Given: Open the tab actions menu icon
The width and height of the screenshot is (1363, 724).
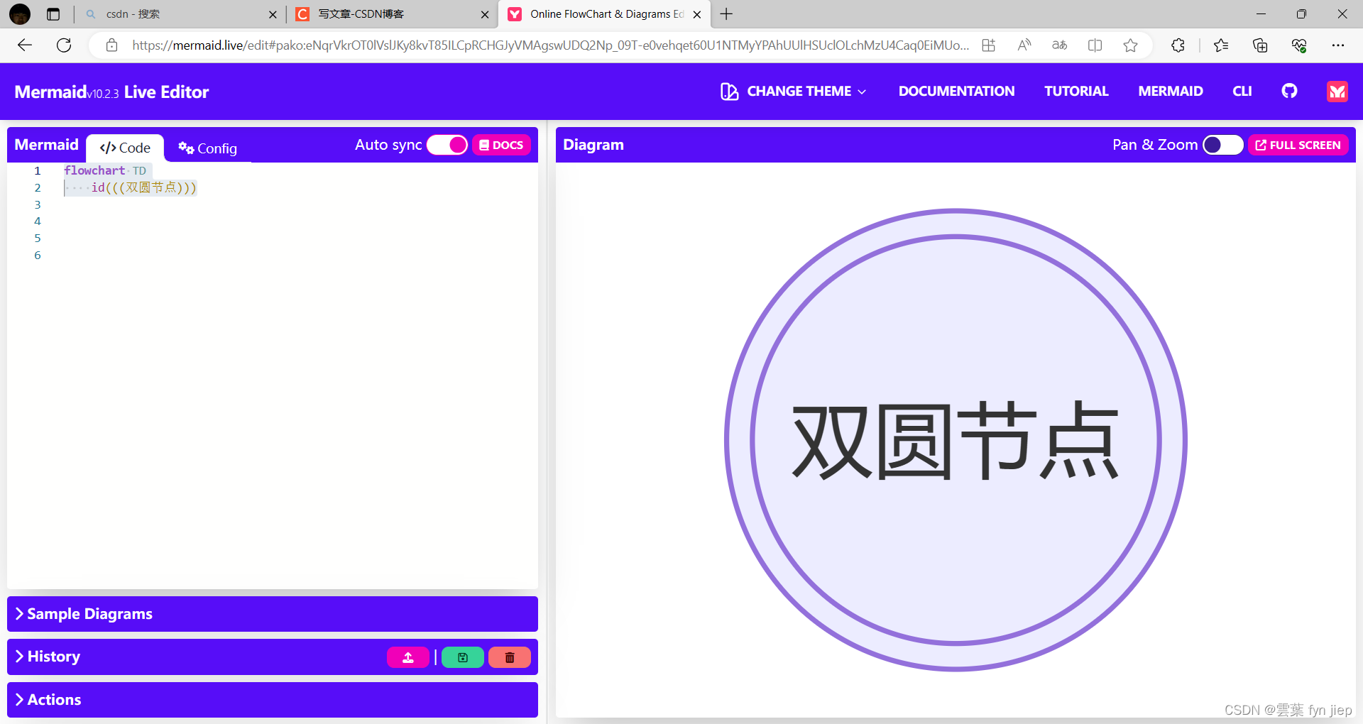Looking at the screenshot, I should 53,14.
